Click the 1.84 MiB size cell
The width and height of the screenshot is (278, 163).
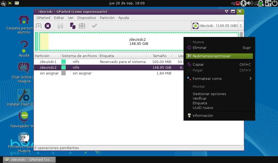(x=164, y=73)
